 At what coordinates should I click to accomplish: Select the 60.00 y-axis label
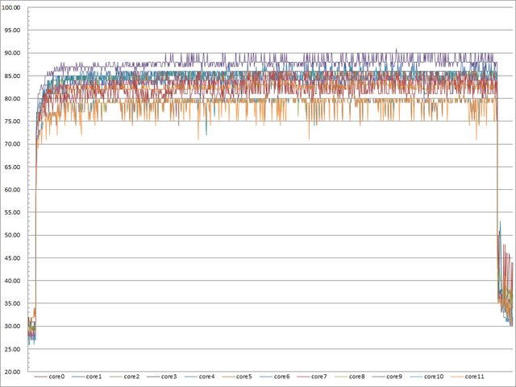(15, 190)
